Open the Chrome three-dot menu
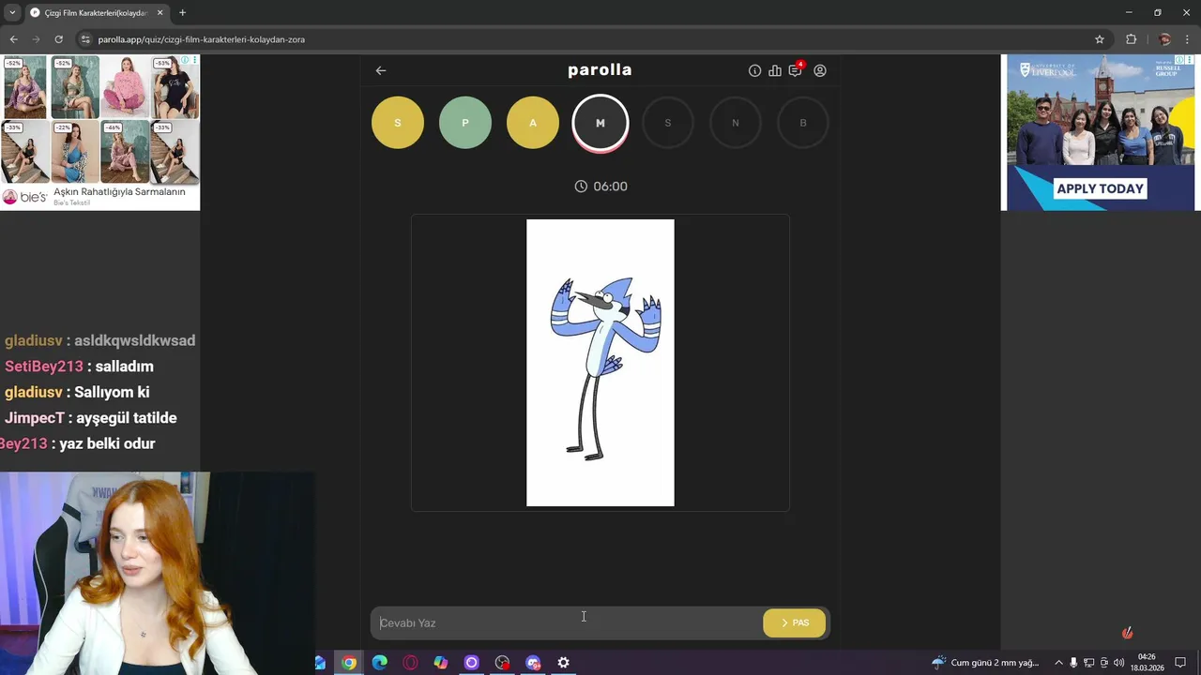The image size is (1201, 675). pyautogui.click(x=1187, y=39)
